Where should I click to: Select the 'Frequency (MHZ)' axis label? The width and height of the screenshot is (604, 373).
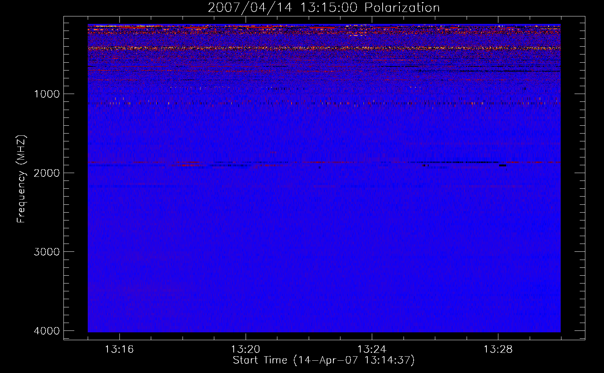[21, 179]
